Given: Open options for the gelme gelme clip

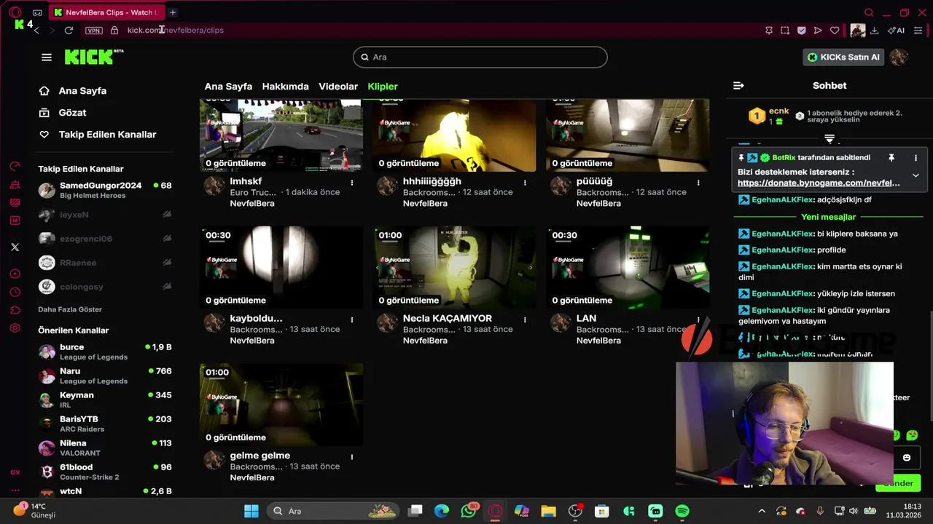Looking at the screenshot, I should pos(351,457).
